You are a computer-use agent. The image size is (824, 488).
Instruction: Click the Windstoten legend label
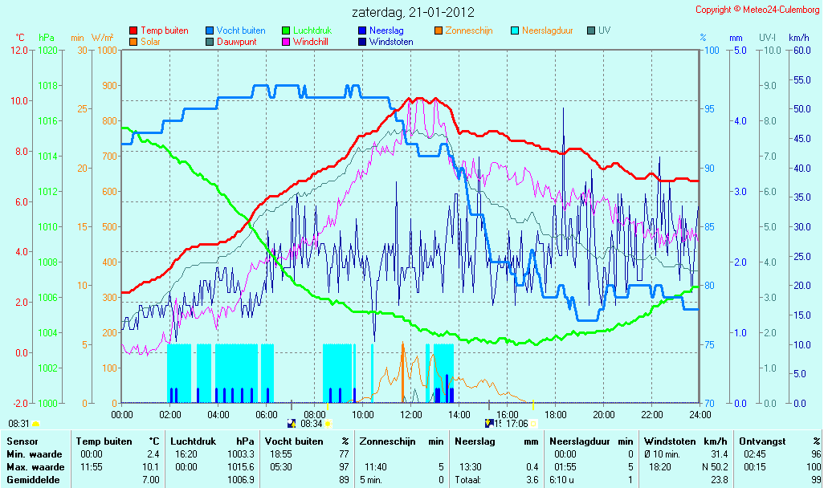tap(391, 42)
